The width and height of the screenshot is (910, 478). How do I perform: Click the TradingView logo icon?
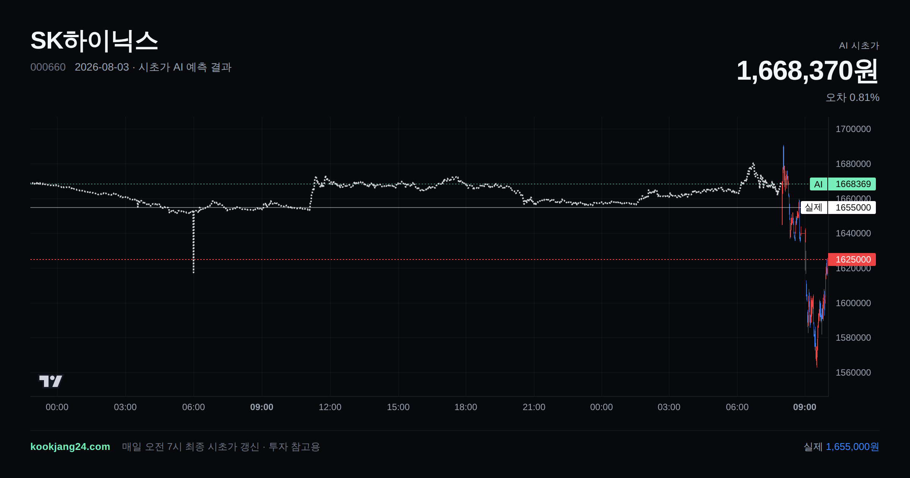[50, 381]
